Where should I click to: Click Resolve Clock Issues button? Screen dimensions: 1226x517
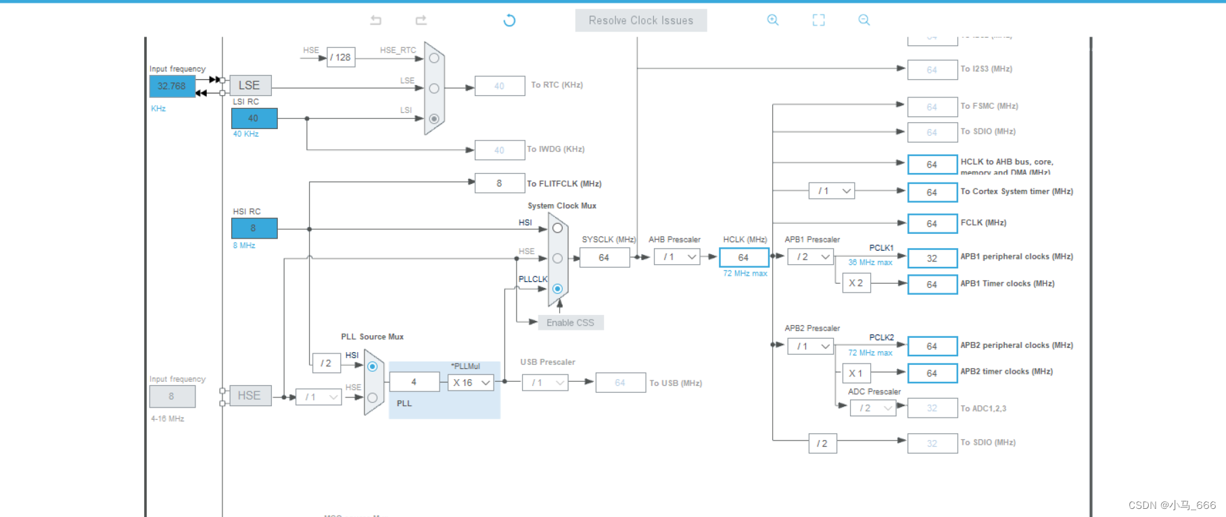pyautogui.click(x=641, y=20)
